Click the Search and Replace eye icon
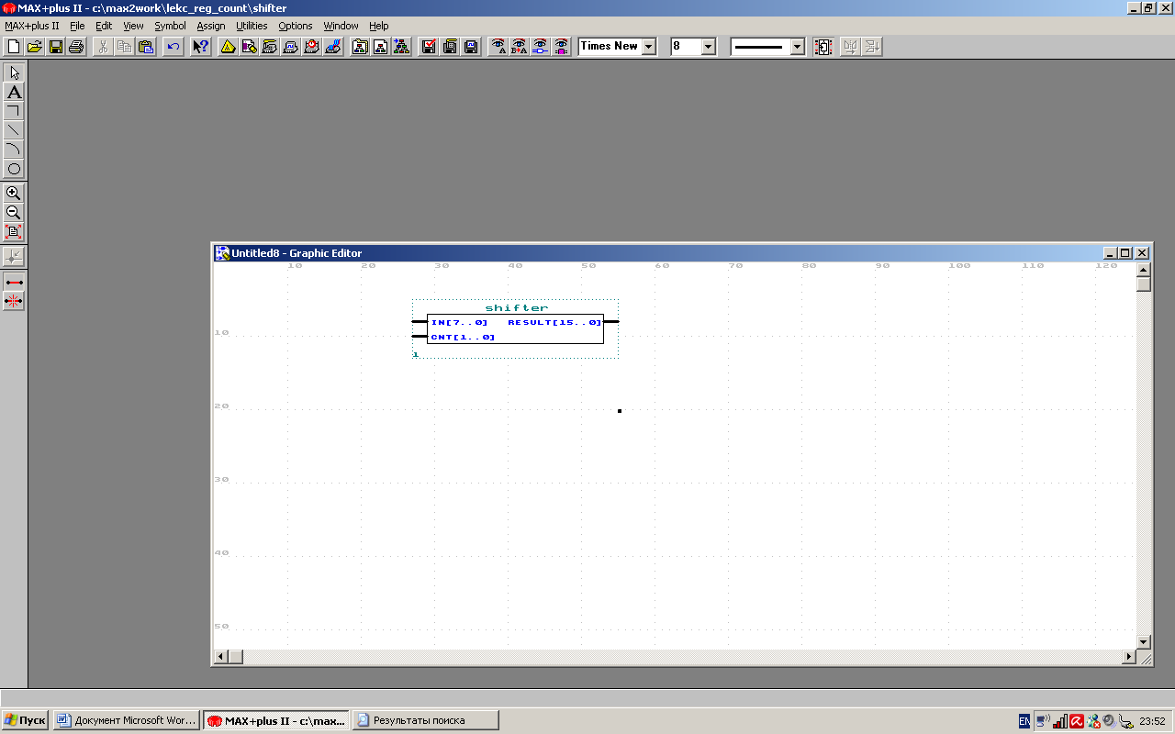Screen dimensions: 1175x734 tap(519, 46)
